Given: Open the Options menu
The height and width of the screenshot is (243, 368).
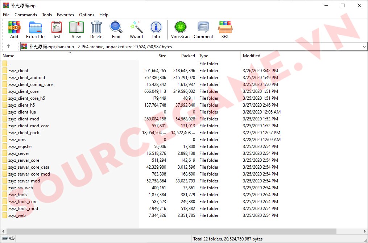Looking at the screenshot, I should click(x=87, y=15).
